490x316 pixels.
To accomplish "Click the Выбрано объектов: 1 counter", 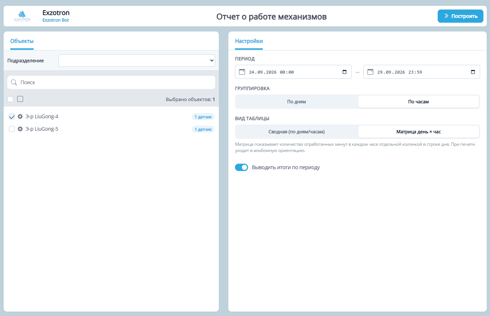I will click(190, 99).
